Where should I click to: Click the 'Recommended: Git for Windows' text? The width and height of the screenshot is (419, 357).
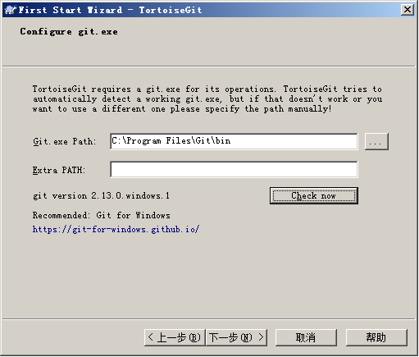click(x=102, y=215)
